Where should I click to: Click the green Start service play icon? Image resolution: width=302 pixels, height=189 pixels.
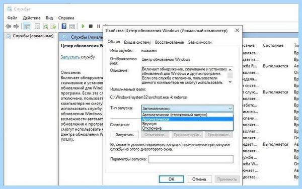[83, 26]
